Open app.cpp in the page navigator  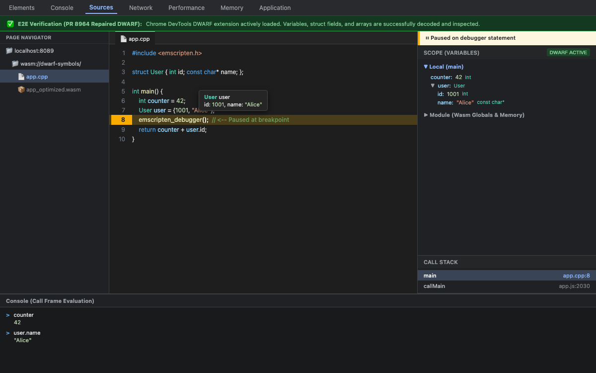[55, 77]
